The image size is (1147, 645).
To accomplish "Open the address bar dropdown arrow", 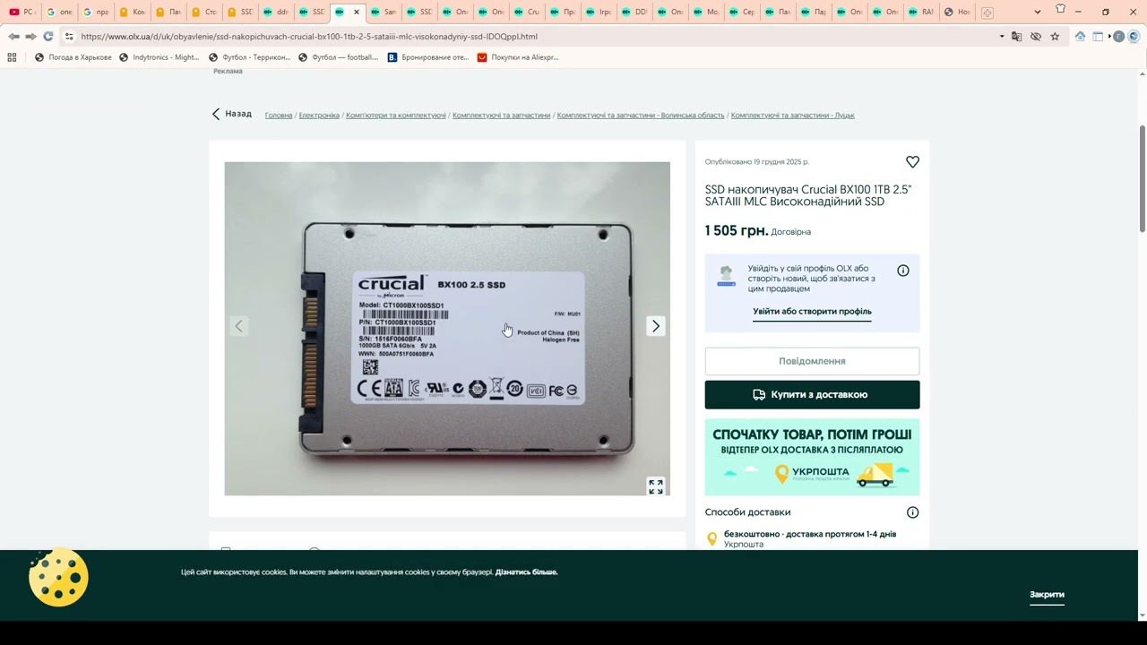I will (x=1002, y=37).
